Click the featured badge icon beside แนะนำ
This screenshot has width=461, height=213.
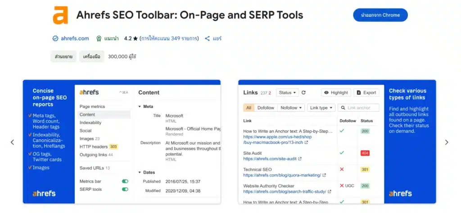(x=99, y=39)
